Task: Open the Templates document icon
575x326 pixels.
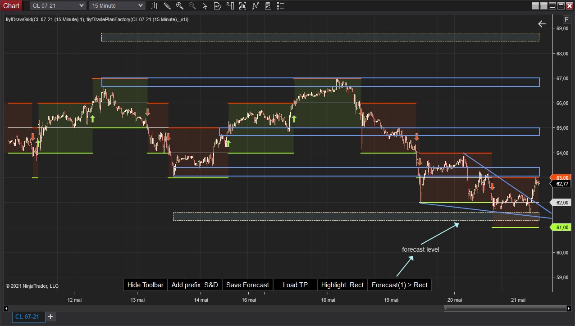Action: point(269,5)
